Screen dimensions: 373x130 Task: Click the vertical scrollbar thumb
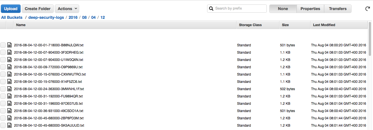point(370,39)
